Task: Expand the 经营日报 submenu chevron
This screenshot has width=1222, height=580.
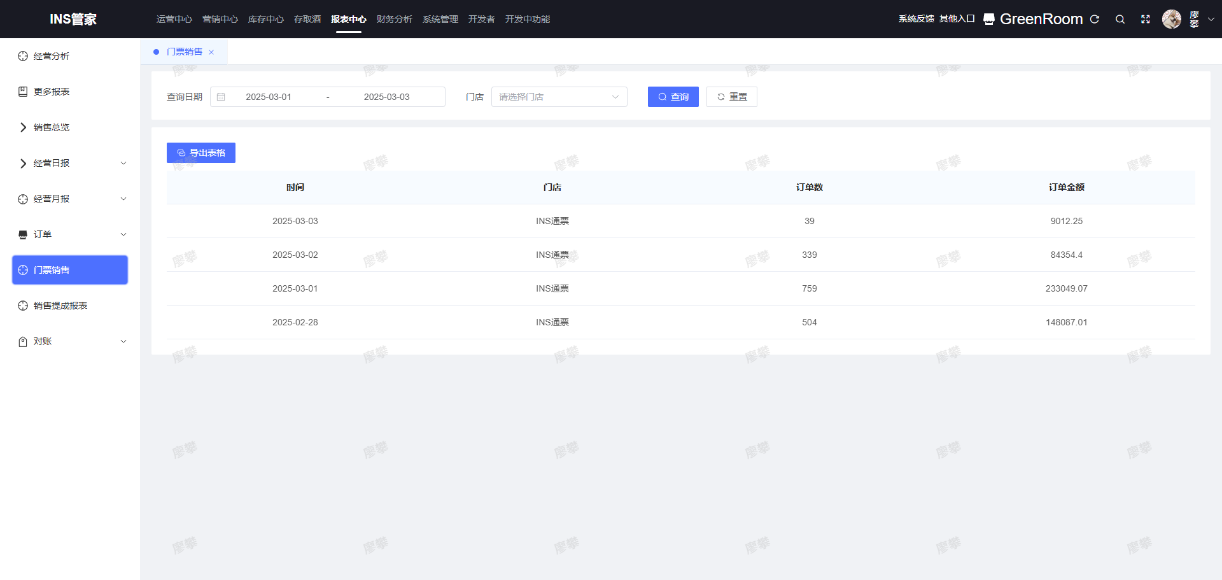Action: [x=123, y=163]
